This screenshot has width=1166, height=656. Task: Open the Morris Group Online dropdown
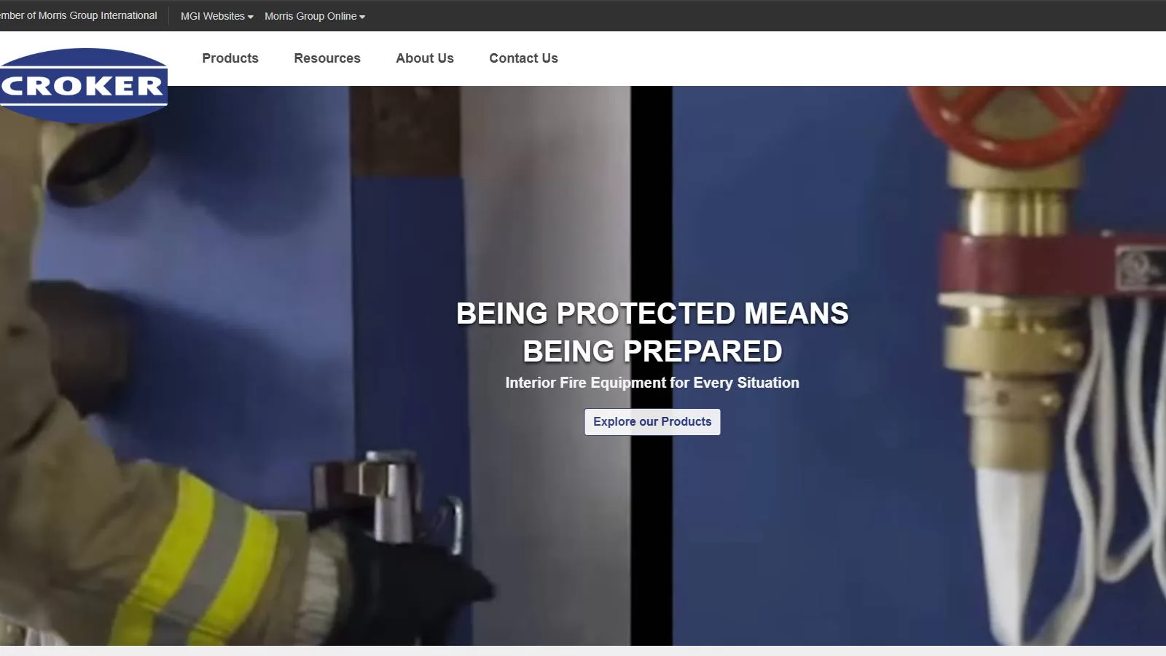pos(315,16)
